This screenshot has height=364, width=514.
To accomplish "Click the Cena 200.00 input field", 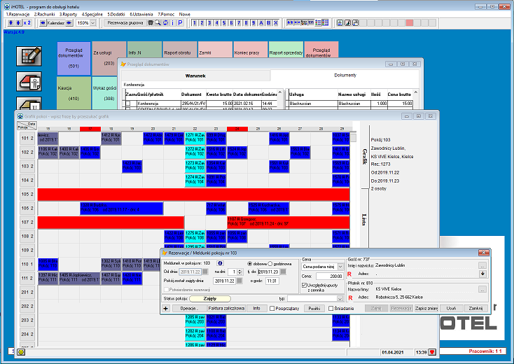I will (329, 276).
